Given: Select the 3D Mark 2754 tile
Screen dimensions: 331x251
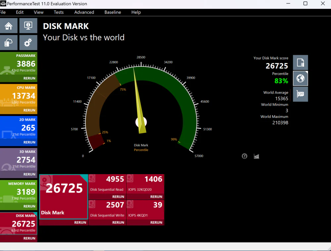Looking at the screenshot, I should click(19, 160).
